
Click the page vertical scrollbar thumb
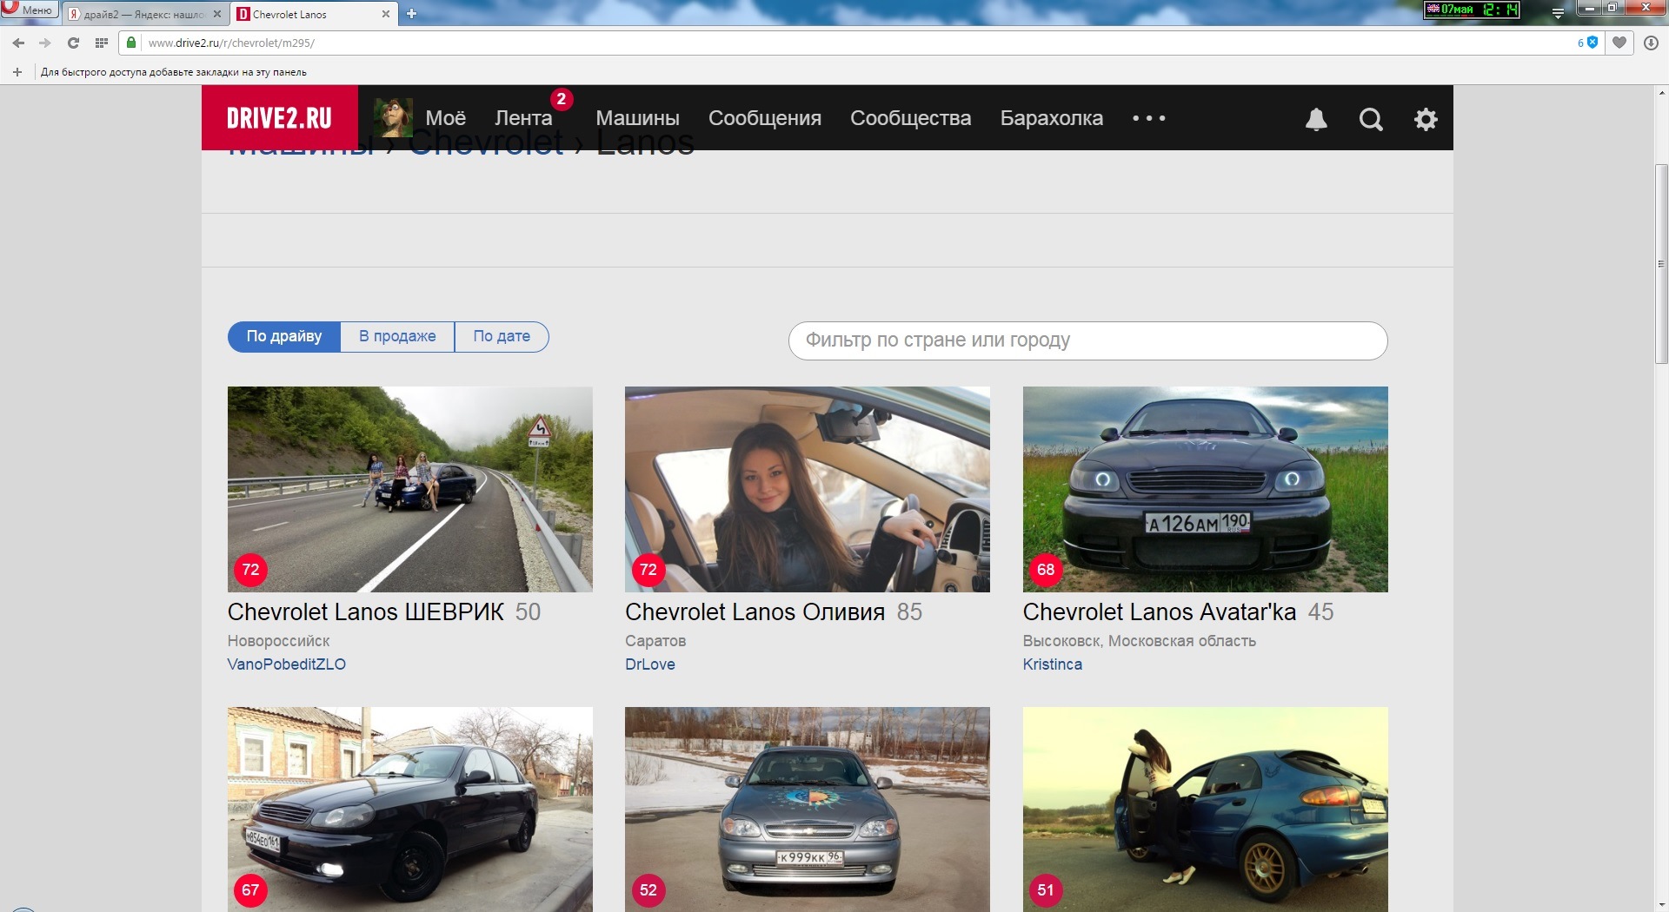click(1661, 264)
